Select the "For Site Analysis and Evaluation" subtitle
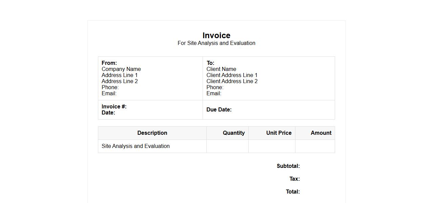 216,43
